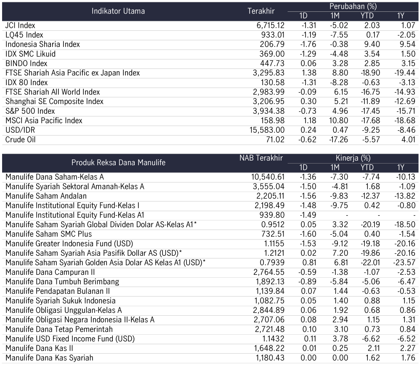Click the 'USD/IDR' row label

pos(20,130)
